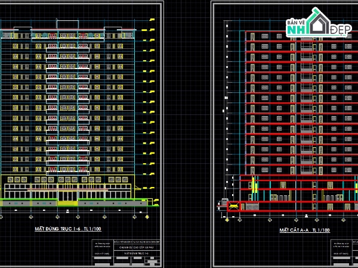
Task: Select the title MẶT ĐỨNG TRỤC 1-6 TL 1/100
Action: click(x=68, y=229)
